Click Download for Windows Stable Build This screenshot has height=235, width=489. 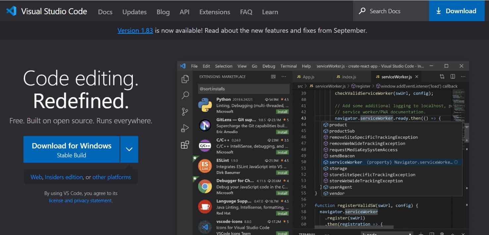72,149
